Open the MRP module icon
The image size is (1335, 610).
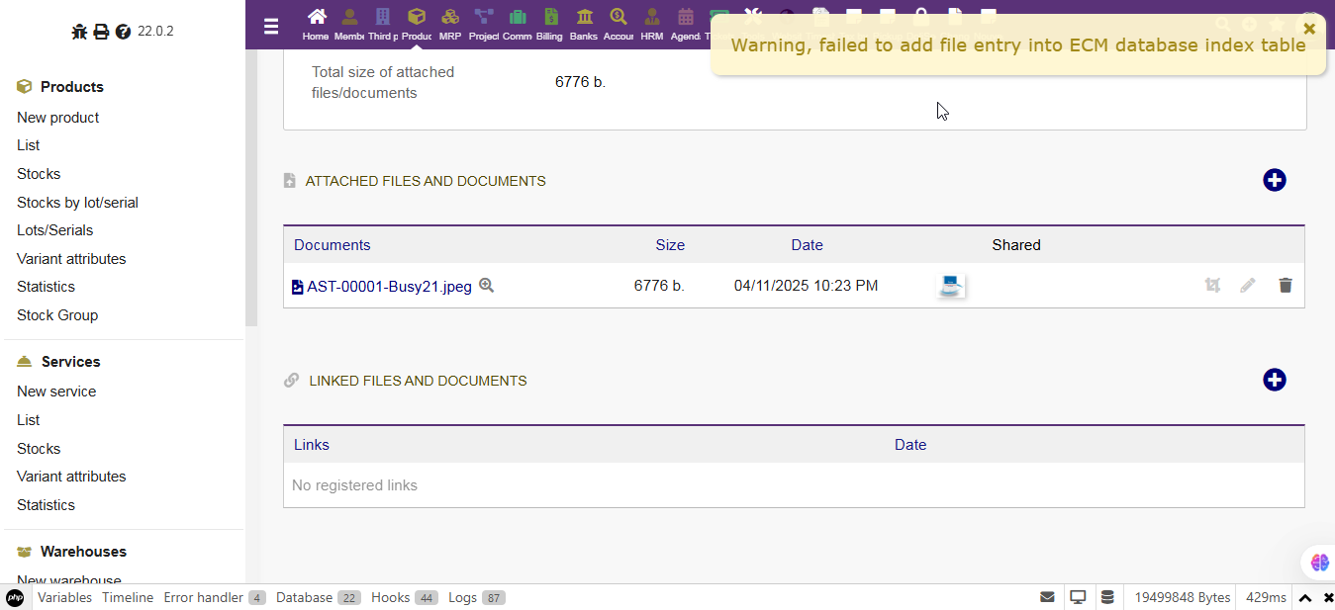point(450,18)
